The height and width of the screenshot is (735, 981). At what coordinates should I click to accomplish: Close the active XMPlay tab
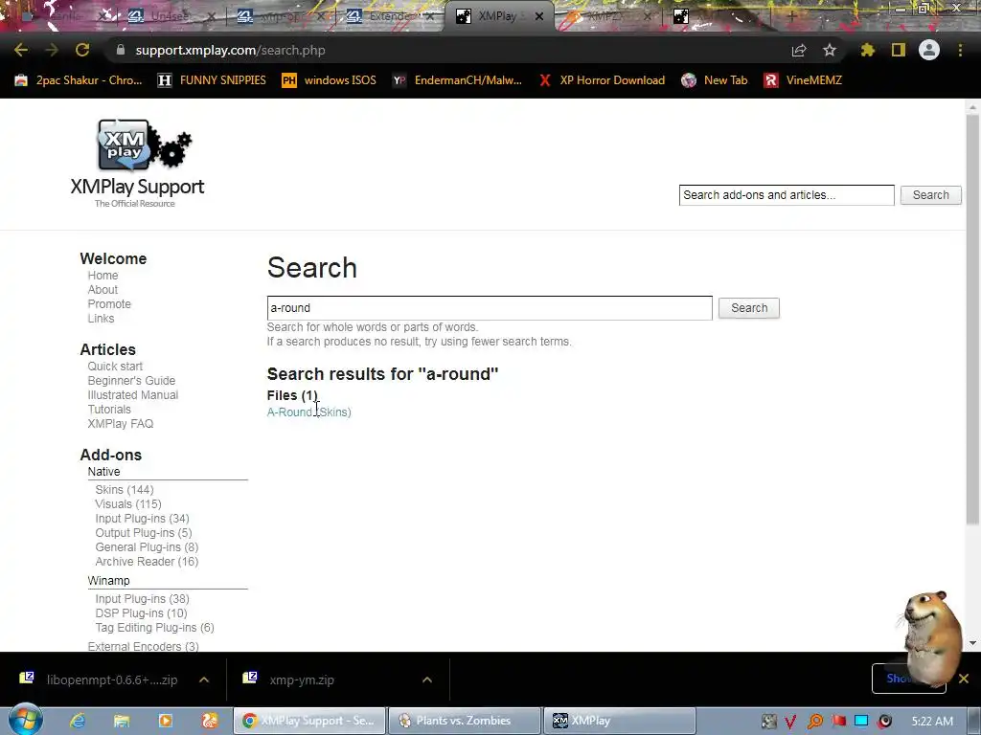pyautogui.click(x=539, y=17)
